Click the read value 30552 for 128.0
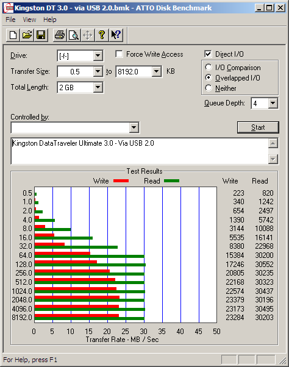 tap(264, 265)
